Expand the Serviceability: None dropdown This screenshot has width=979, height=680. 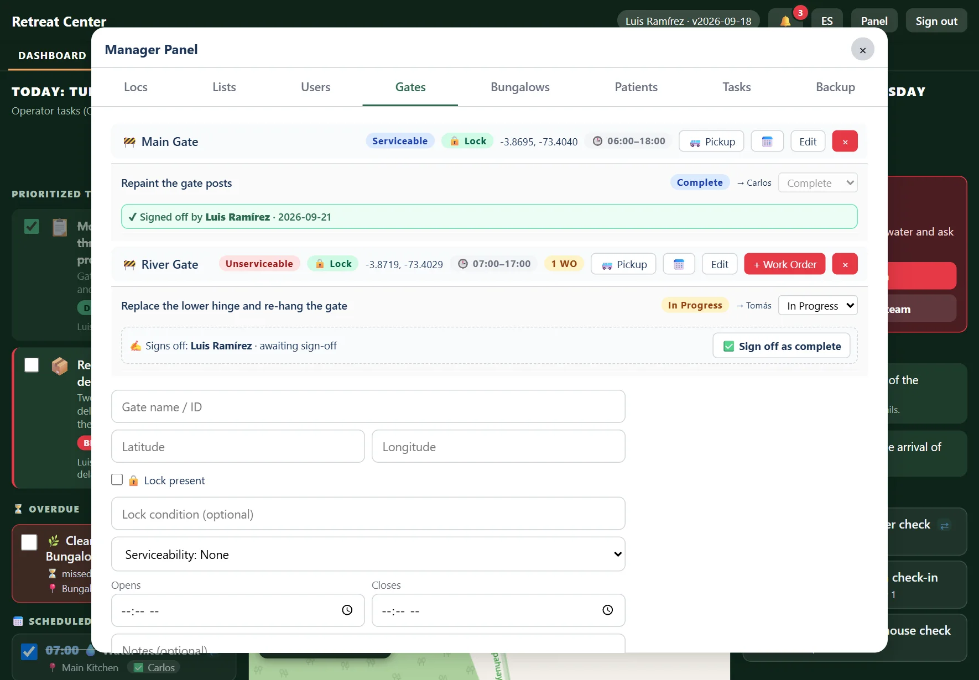pyautogui.click(x=368, y=554)
